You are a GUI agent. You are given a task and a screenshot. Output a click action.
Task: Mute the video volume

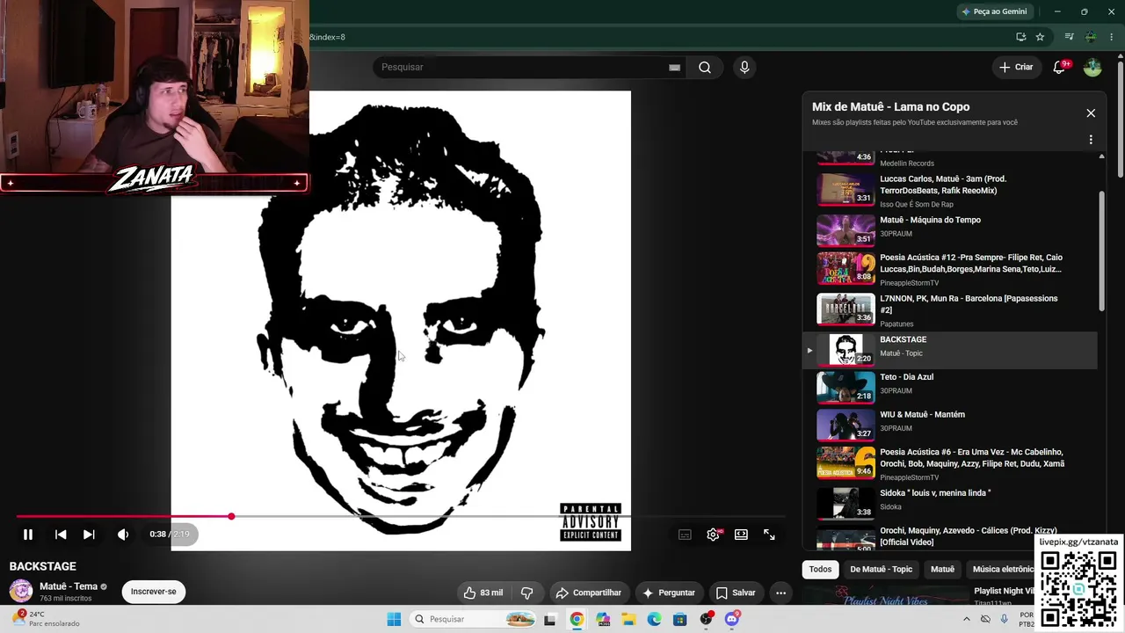123,535
